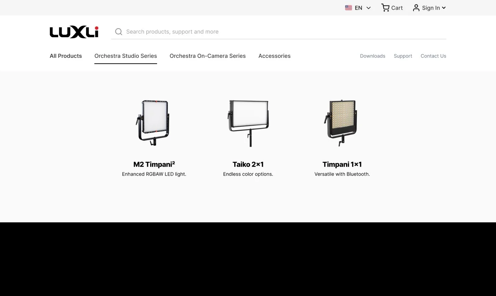Open the Accessories tab

(x=275, y=56)
